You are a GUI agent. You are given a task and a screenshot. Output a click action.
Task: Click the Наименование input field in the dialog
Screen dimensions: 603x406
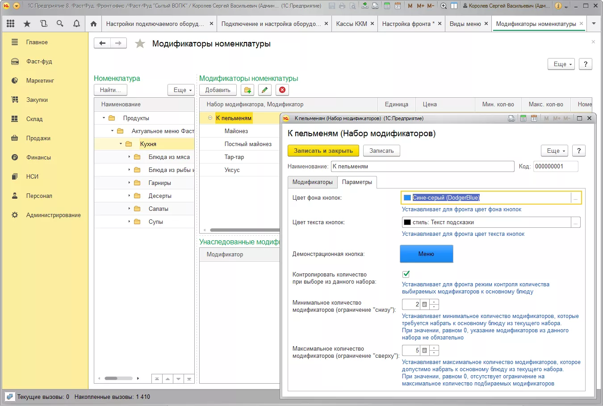[423, 166]
